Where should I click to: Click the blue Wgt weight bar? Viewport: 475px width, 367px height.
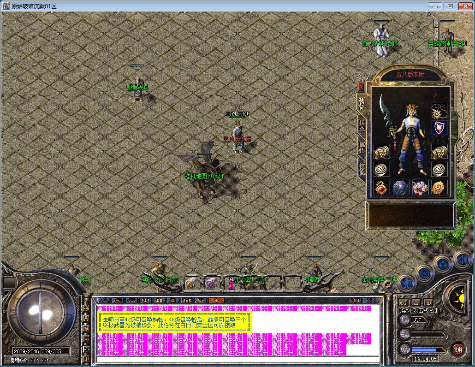tap(428, 350)
